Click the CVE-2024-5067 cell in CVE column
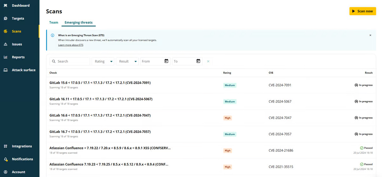The width and height of the screenshot is (382, 177). pos(280,101)
